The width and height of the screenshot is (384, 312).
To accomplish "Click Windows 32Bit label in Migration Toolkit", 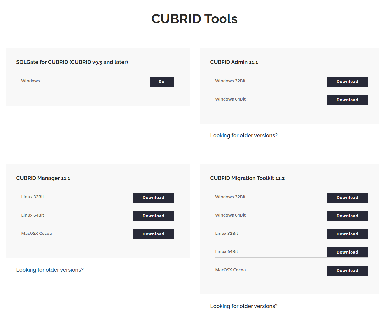I will pyautogui.click(x=230, y=197).
